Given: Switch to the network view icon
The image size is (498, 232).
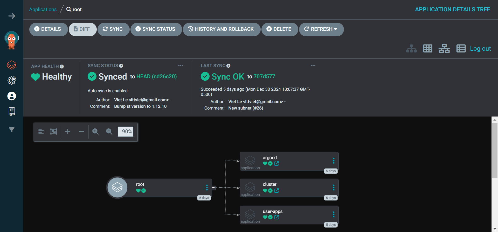Looking at the screenshot, I should click(444, 49).
